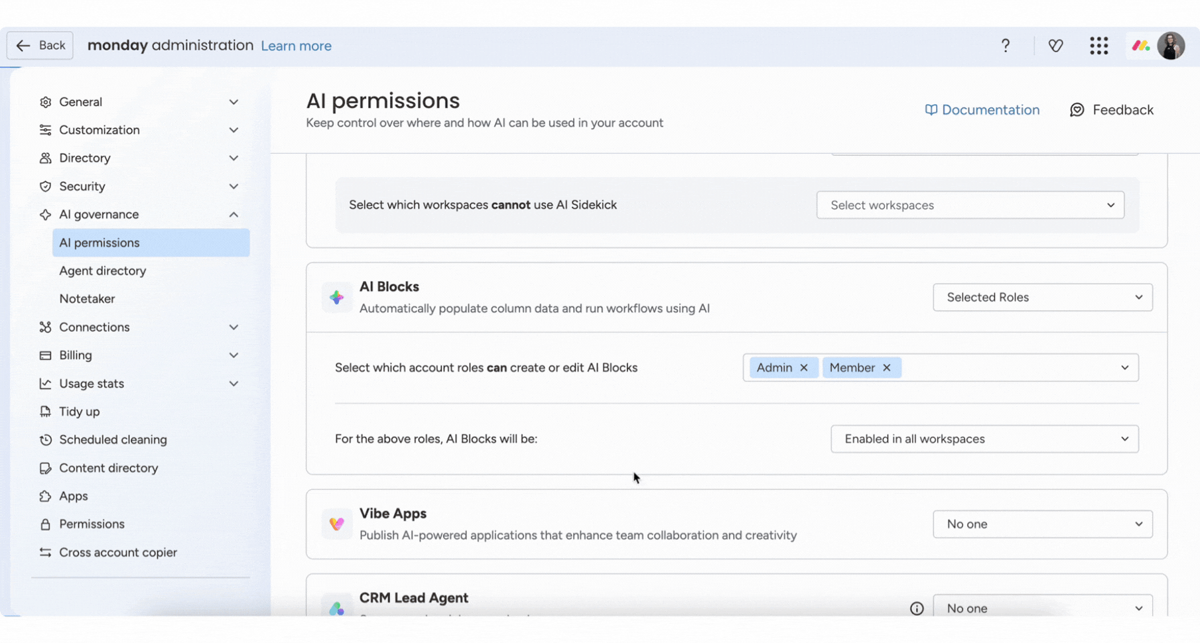Go back using the Back button
This screenshot has width=1200, height=643.
tap(40, 45)
